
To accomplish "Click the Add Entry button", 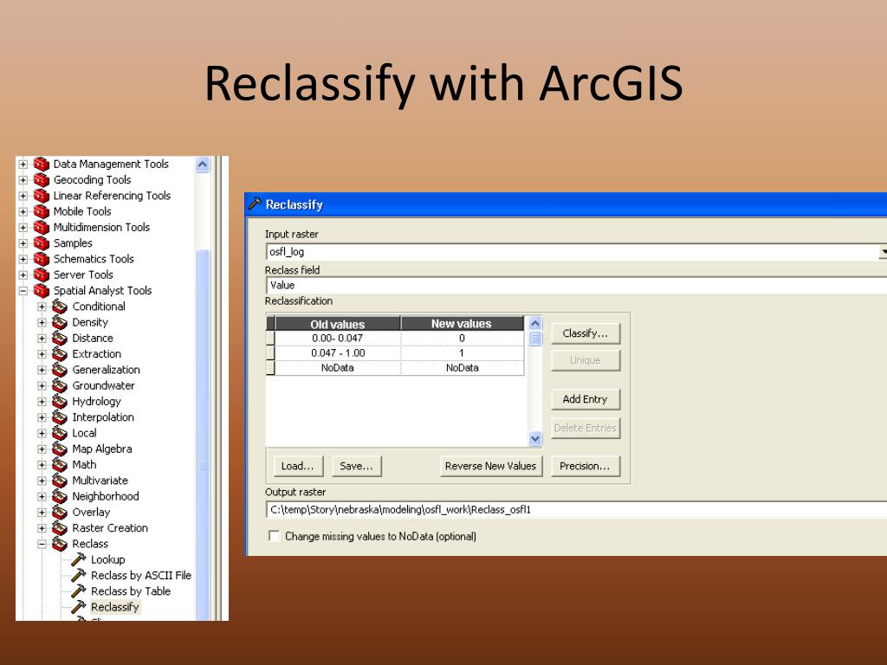I will pyautogui.click(x=586, y=399).
